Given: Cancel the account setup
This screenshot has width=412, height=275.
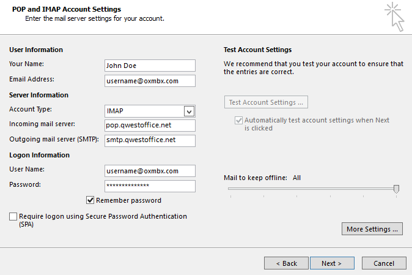Looking at the screenshot, I should pyautogui.click(x=384, y=263).
